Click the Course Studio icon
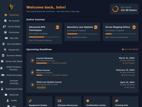 click(x=4, y=26)
